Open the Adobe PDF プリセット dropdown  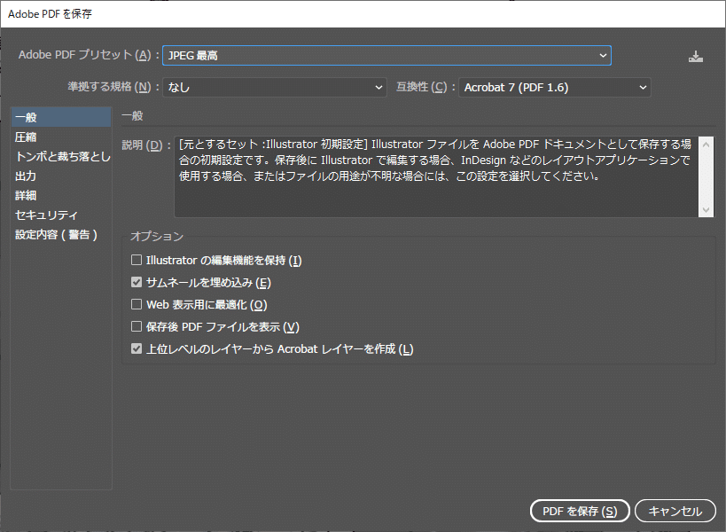(386, 56)
